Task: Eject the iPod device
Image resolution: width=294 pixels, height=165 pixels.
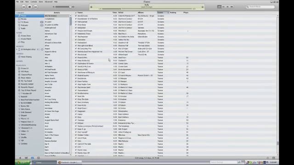Action: 42,49
